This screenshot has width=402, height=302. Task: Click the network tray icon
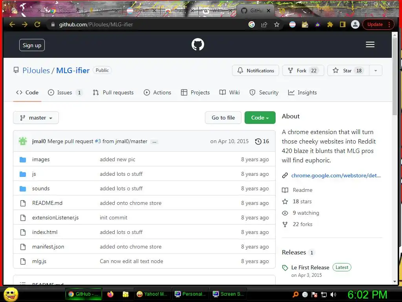[324, 295]
